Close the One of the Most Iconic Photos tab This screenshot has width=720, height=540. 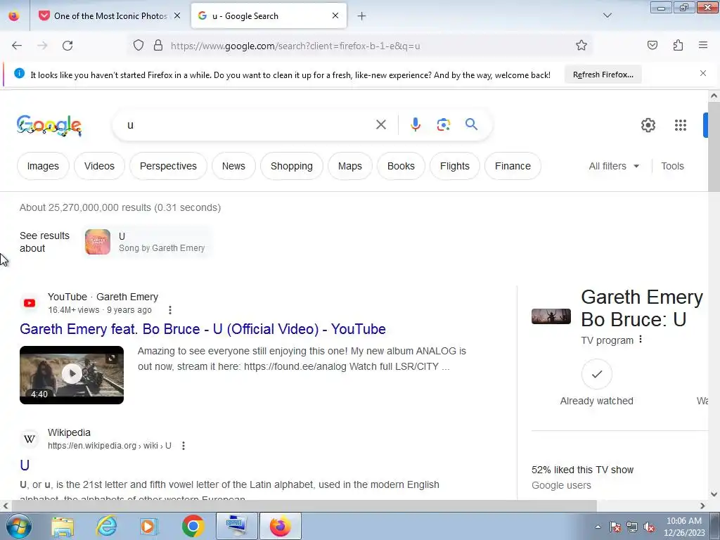click(x=176, y=15)
